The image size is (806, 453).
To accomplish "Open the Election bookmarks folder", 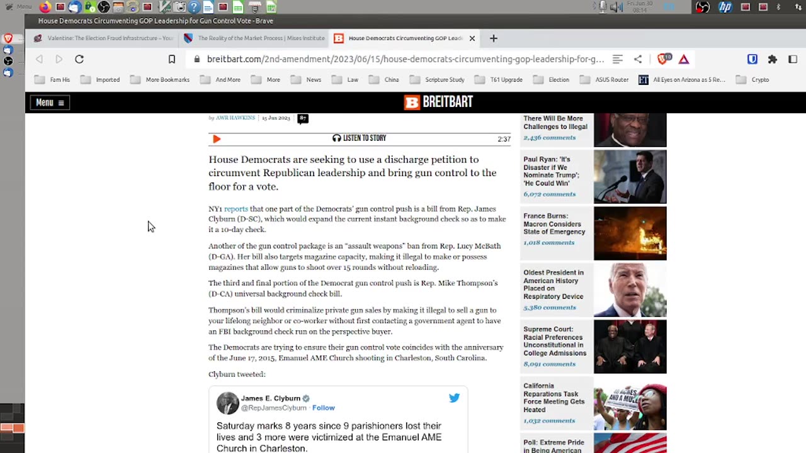I will click(551, 80).
